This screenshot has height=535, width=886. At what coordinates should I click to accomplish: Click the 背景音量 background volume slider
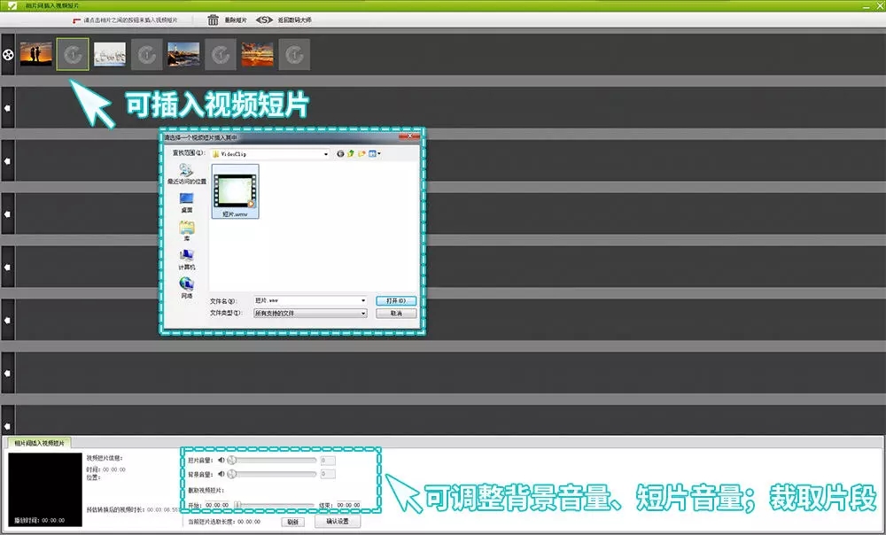point(272,474)
